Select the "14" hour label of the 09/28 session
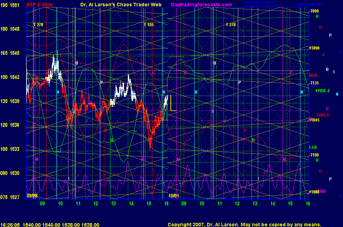The height and width of the screenshot is (227, 343). point(131,204)
